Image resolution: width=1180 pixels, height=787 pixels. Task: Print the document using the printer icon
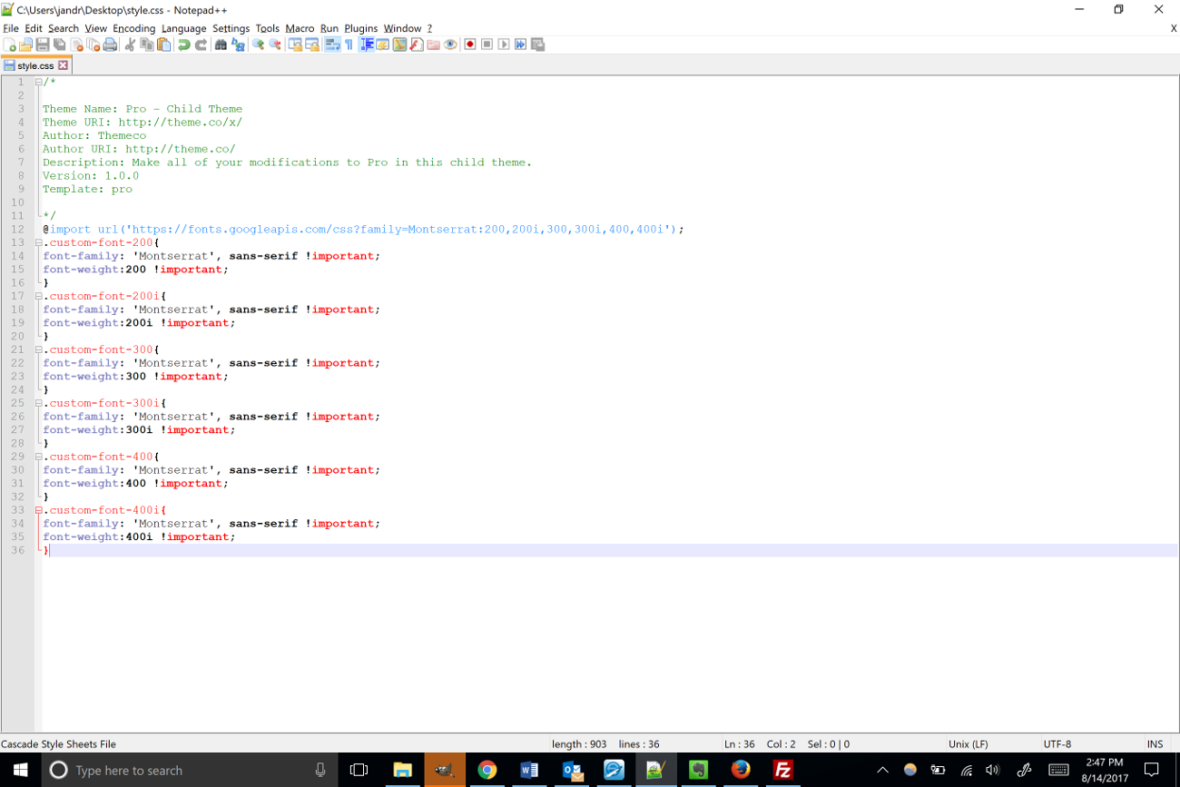pyautogui.click(x=110, y=44)
